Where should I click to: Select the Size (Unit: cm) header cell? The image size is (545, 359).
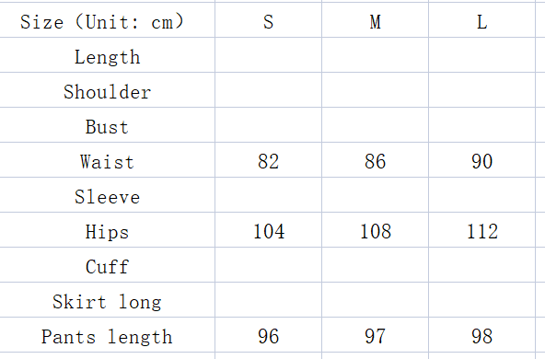108,20
